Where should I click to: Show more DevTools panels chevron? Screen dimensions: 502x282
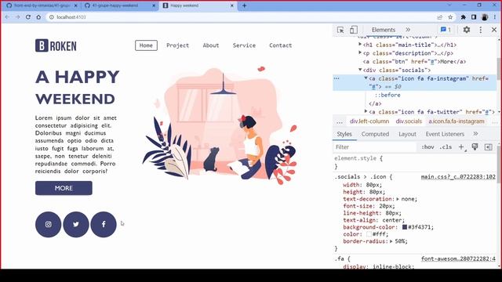(408, 30)
